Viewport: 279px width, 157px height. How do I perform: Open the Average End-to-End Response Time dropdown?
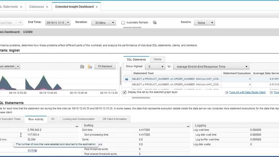click(211, 67)
